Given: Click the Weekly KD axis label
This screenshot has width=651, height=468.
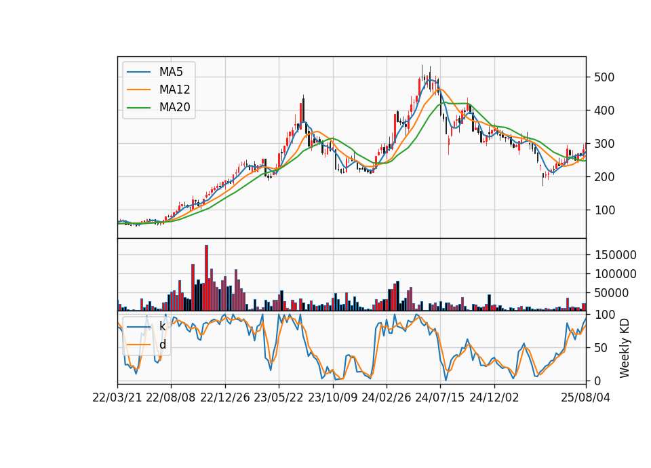Looking at the screenshot, I should tap(624, 348).
